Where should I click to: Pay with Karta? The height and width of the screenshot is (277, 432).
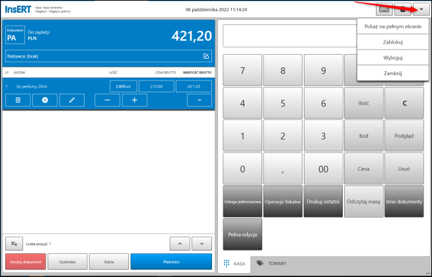tap(109, 262)
